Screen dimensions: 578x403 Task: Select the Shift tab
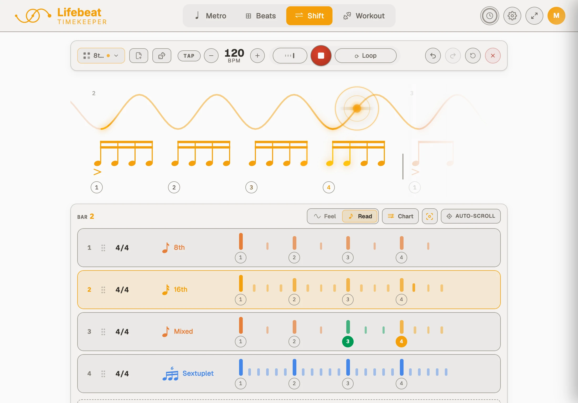point(309,16)
